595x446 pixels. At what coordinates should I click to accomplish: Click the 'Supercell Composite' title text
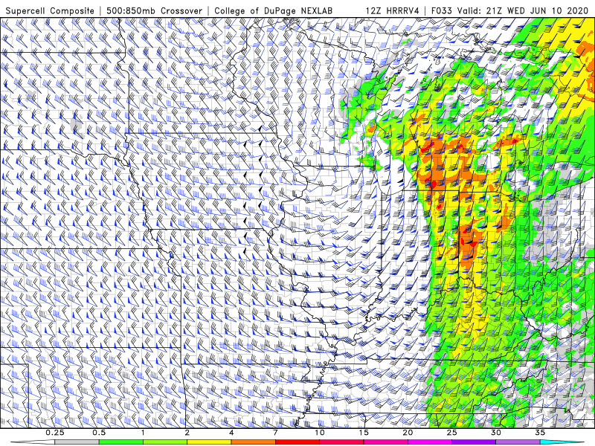pyautogui.click(x=50, y=10)
